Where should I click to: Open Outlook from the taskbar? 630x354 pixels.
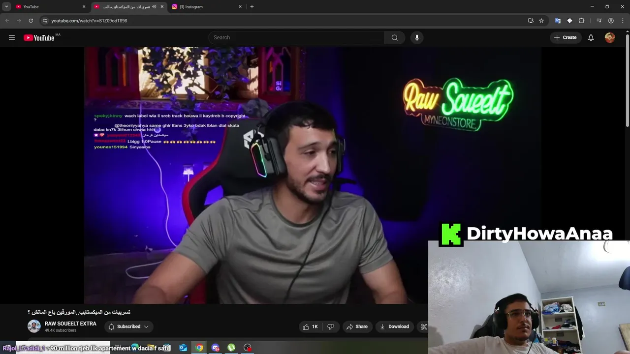183,348
